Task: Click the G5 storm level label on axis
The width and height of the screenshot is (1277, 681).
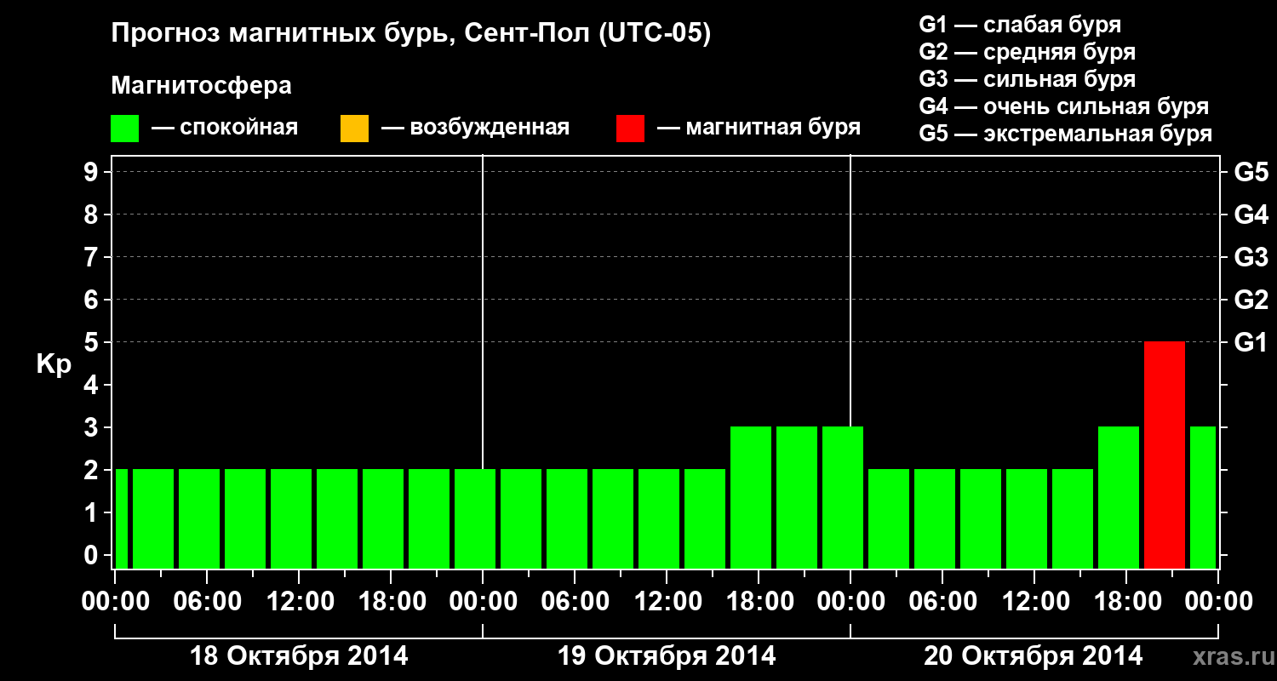Action: pos(1251,172)
